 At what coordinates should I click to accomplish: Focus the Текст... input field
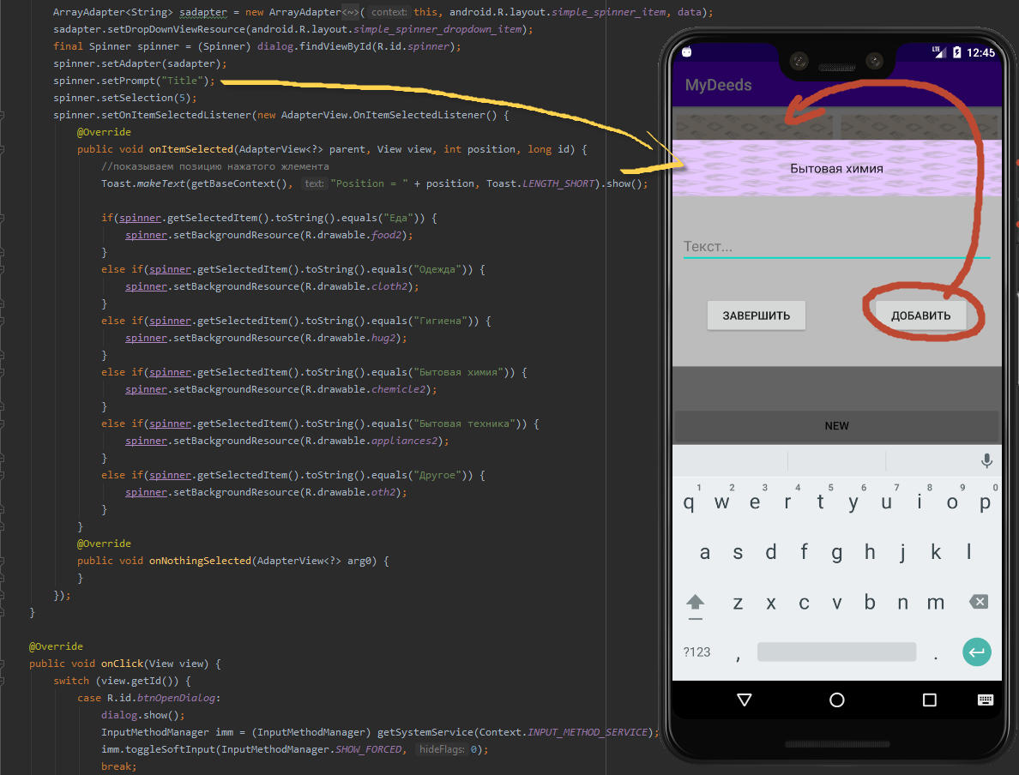point(836,247)
